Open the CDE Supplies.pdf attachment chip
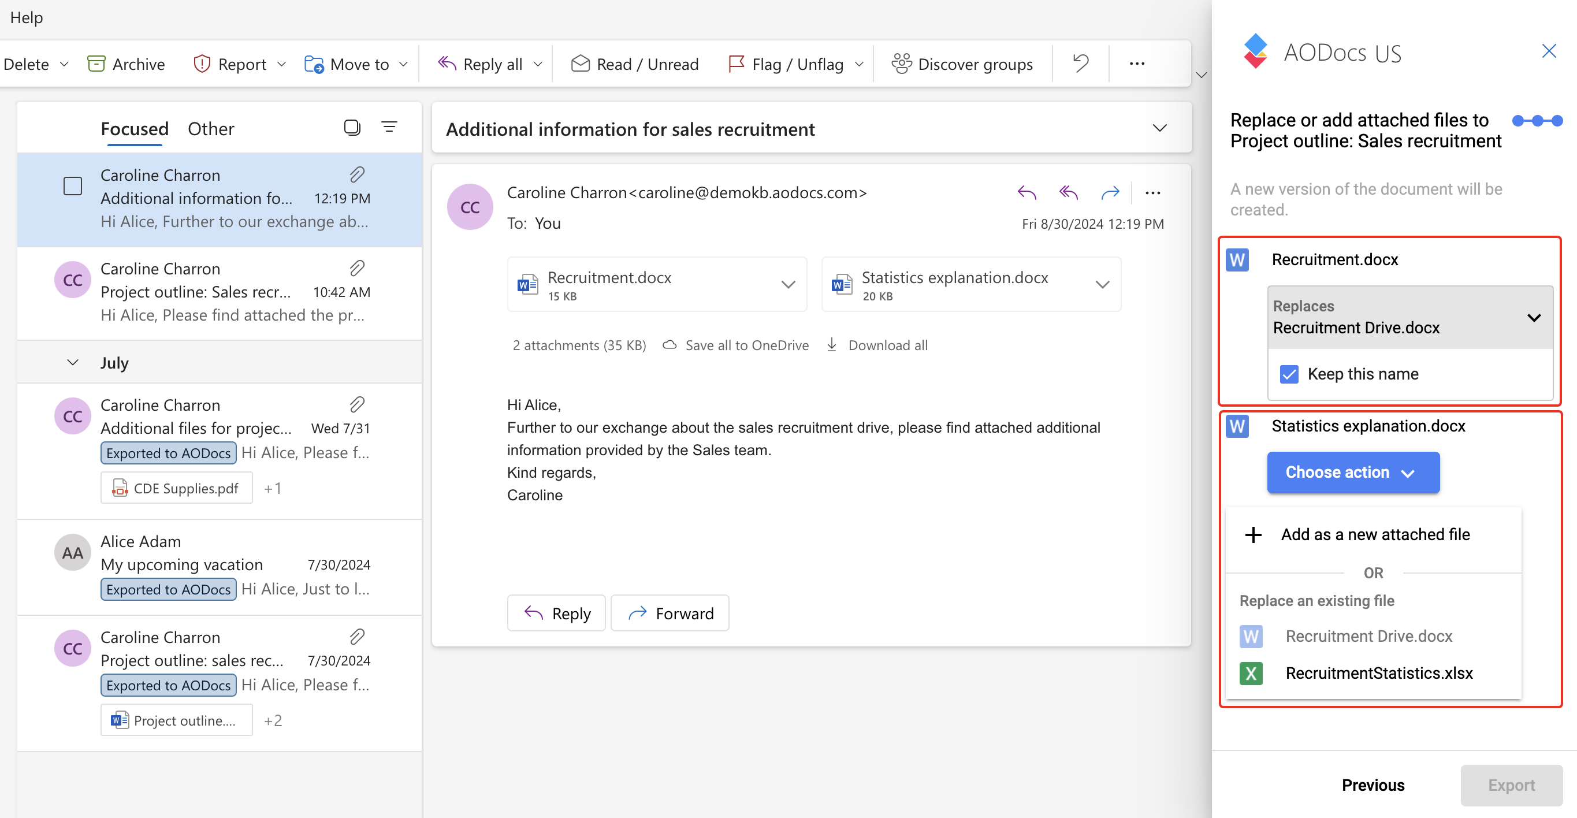Image resolution: width=1577 pixels, height=818 pixels. (176, 488)
